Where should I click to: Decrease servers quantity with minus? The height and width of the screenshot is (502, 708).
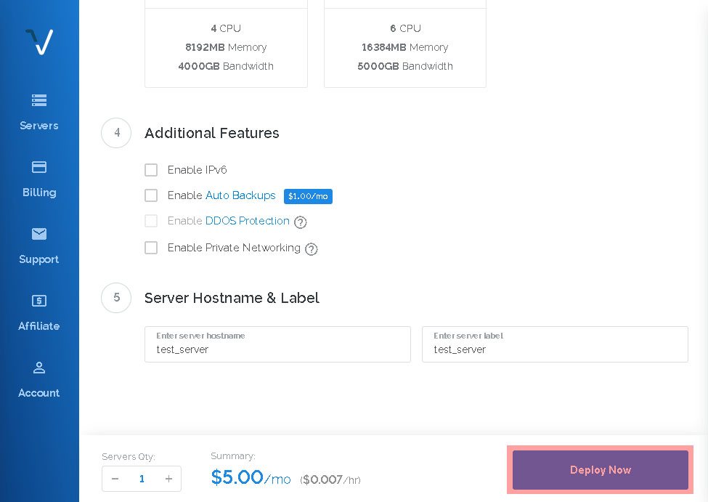point(115,479)
